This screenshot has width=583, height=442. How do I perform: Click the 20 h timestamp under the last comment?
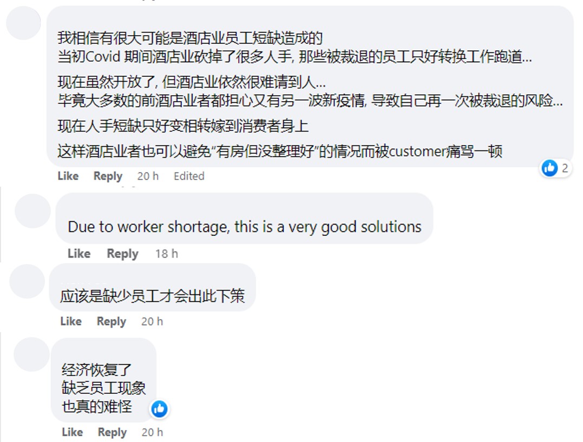click(x=152, y=432)
